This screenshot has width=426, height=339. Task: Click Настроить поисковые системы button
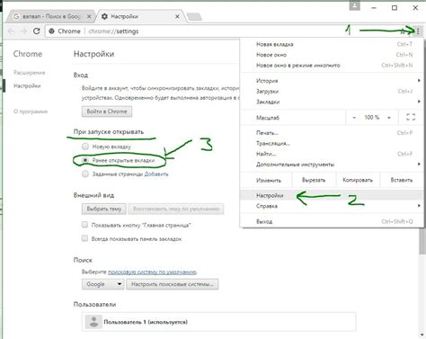pyautogui.click(x=173, y=284)
